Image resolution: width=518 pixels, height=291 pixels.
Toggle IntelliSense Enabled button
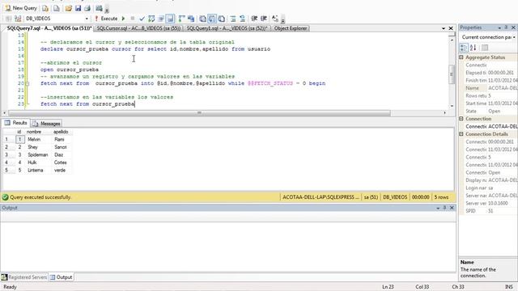pos(170,19)
